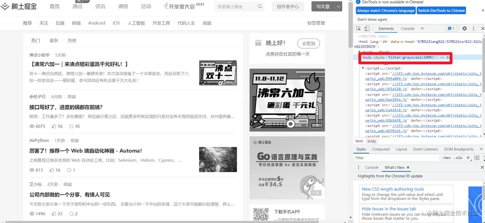Open the 首页 item in the top navigation
The image size is (485, 223).
click(54, 6)
